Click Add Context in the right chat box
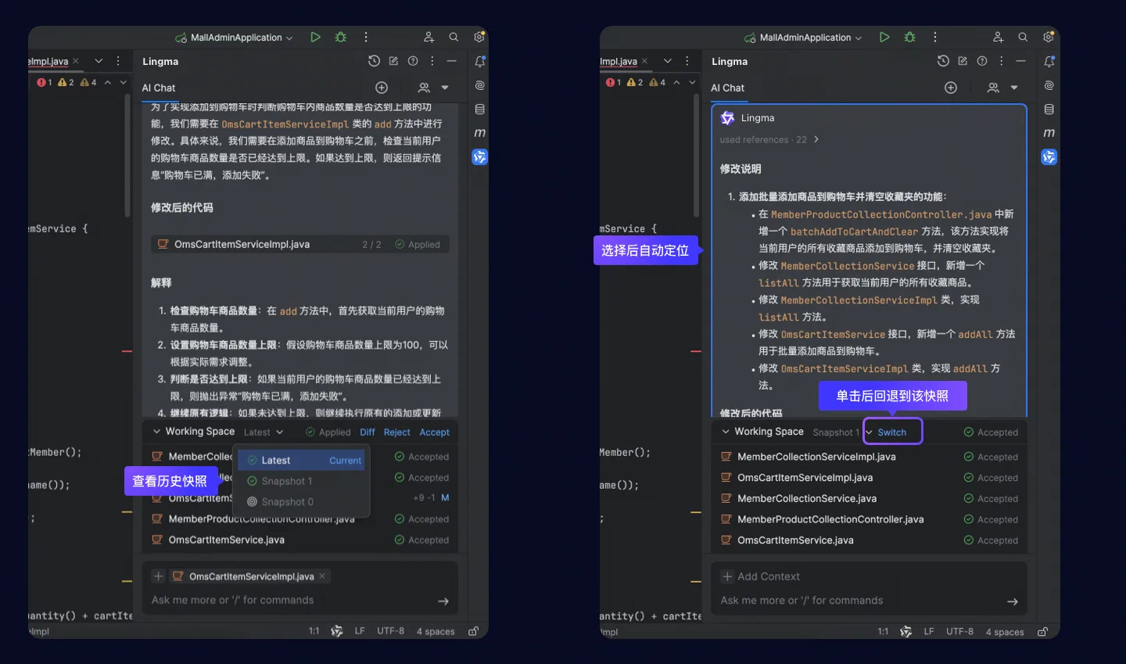 pyautogui.click(x=761, y=576)
